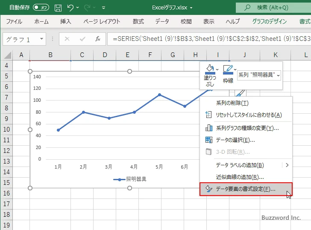The width and height of the screenshot is (311, 230).
Task: Open the Undo history dropdown arrow
Action: point(80,7)
